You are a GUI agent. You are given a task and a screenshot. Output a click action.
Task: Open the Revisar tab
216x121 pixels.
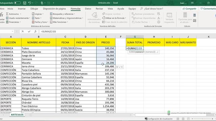pyautogui.click(x=99, y=9)
